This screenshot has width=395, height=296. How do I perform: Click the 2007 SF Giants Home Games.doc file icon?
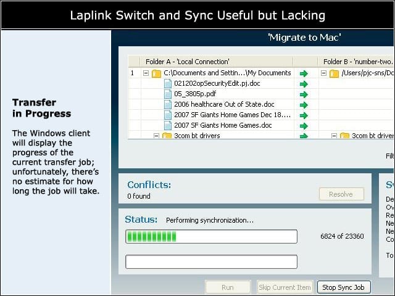pyautogui.click(x=168, y=125)
